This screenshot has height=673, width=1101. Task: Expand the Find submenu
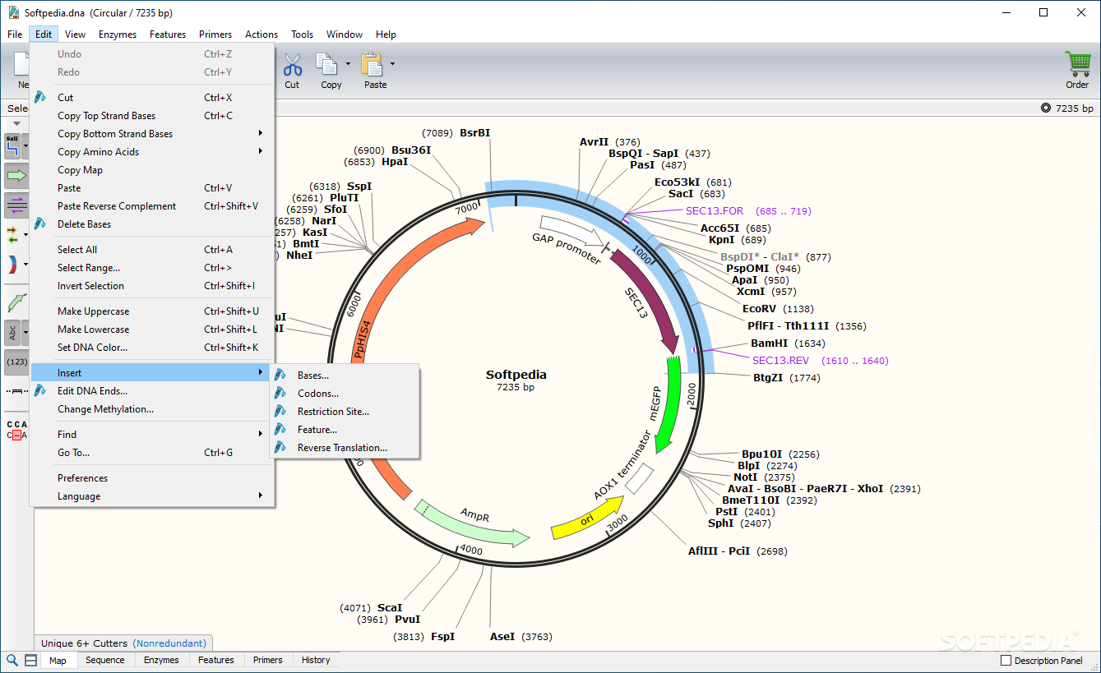pos(150,435)
